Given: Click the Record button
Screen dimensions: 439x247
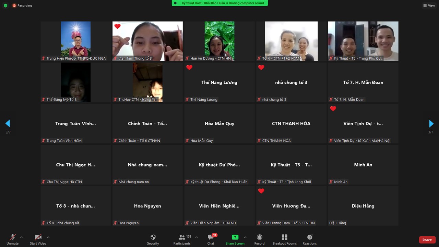Looking at the screenshot, I should click(x=259, y=239).
